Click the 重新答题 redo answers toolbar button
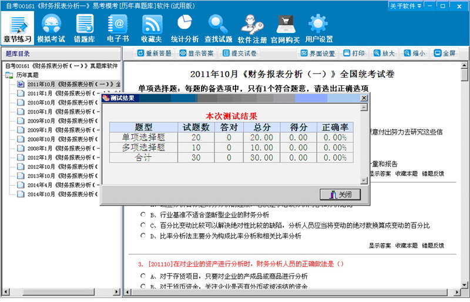Viewport: 470px width, 302px height. click(154, 53)
